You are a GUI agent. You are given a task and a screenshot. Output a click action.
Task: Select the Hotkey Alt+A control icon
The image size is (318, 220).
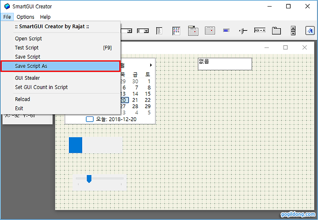click(x=260, y=30)
